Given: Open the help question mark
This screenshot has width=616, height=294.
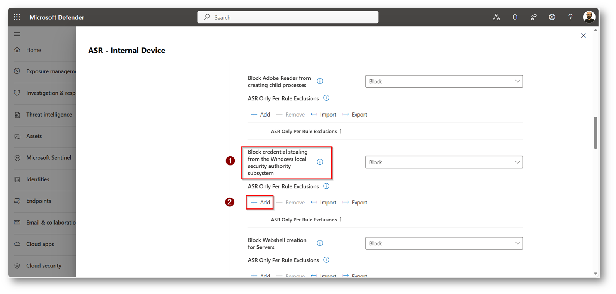Looking at the screenshot, I should pos(570,17).
